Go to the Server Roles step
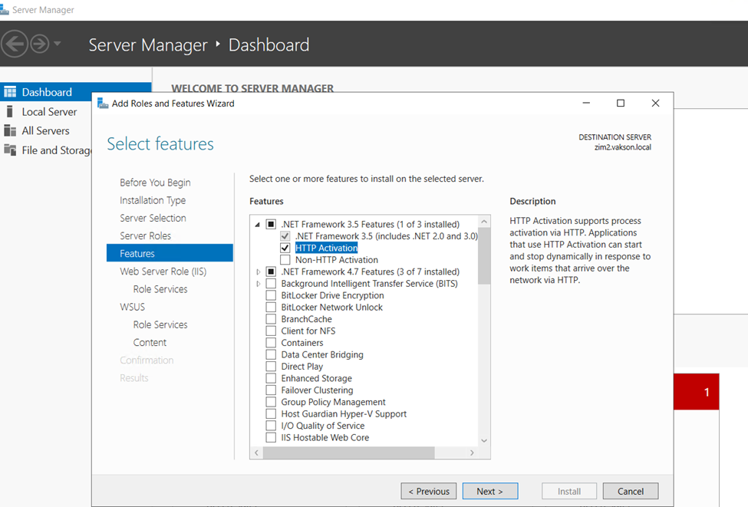748x507 pixels. tap(145, 235)
